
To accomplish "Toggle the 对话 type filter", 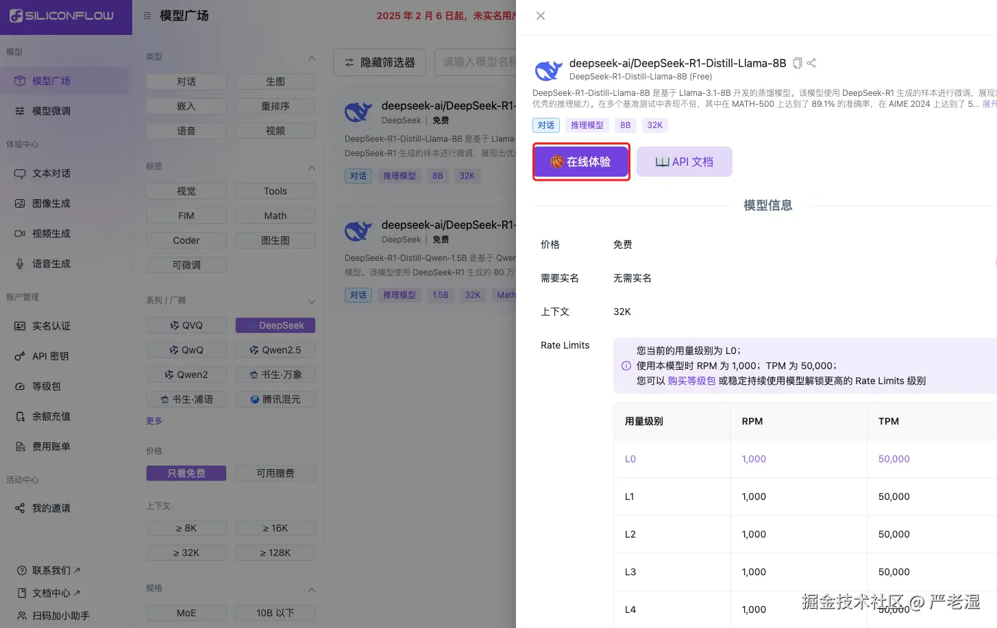I will click(x=186, y=81).
